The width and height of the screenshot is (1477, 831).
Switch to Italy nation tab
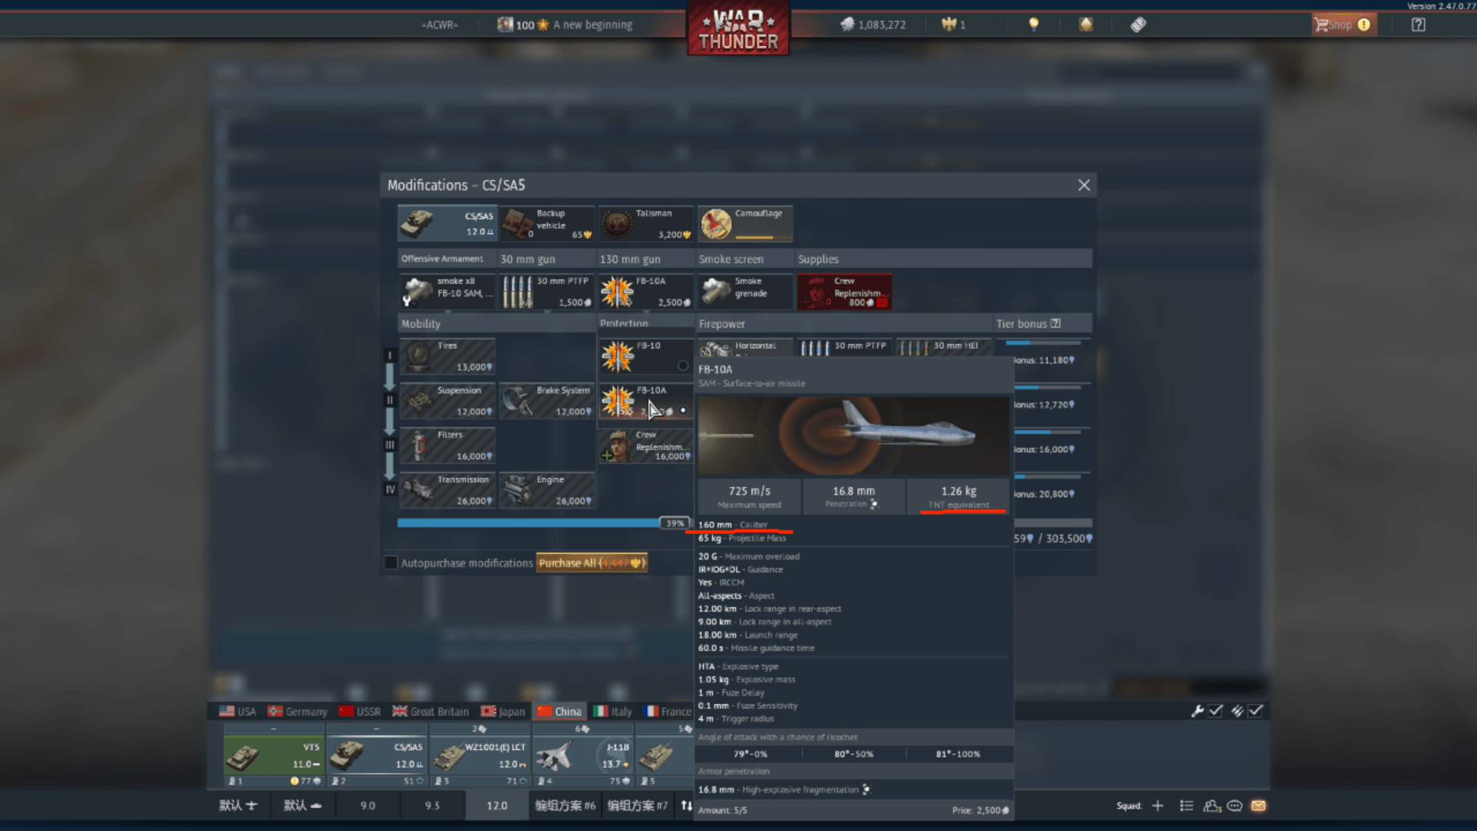(x=613, y=712)
